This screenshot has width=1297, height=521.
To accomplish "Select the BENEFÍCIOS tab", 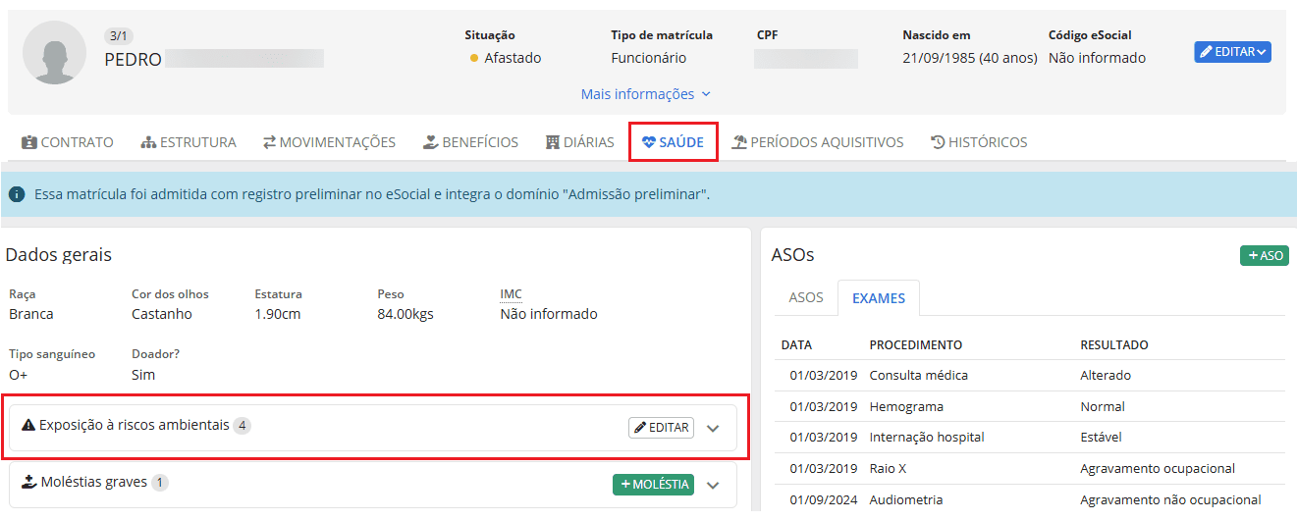I will point(470,142).
